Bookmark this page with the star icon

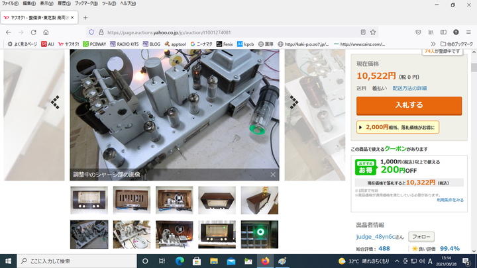tap(375, 32)
